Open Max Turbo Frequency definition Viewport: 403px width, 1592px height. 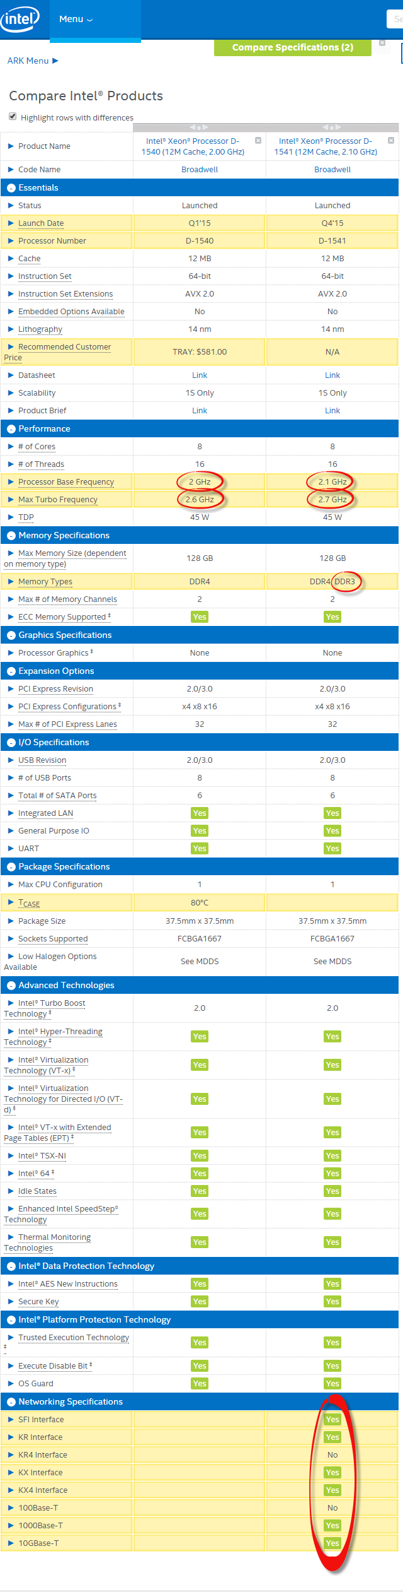[x=58, y=500]
